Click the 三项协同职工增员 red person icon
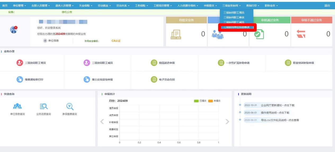 click(20, 63)
